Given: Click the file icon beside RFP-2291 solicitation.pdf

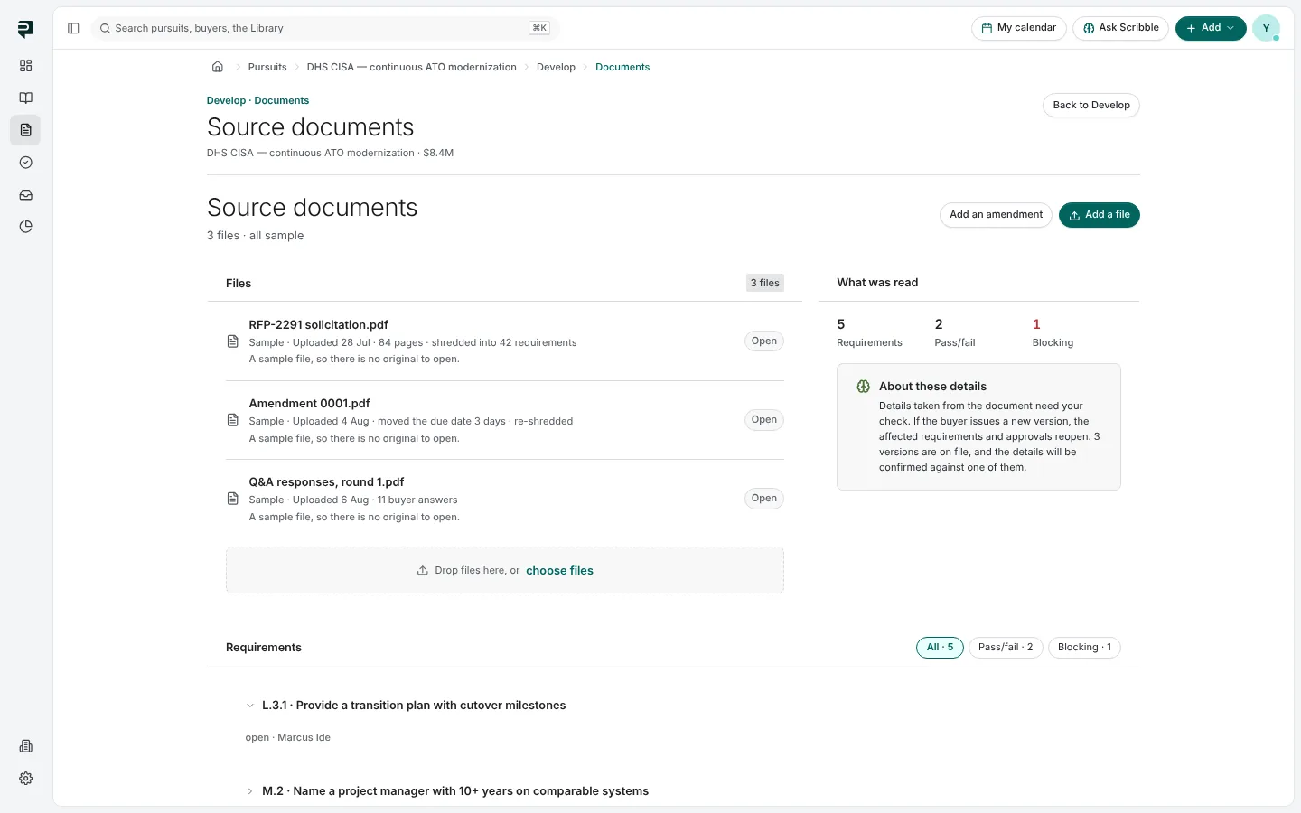Looking at the screenshot, I should pyautogui.click(x=233, y=341).
